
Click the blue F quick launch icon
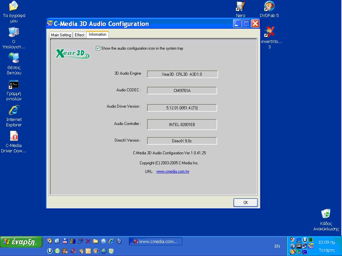pos(80,241)
